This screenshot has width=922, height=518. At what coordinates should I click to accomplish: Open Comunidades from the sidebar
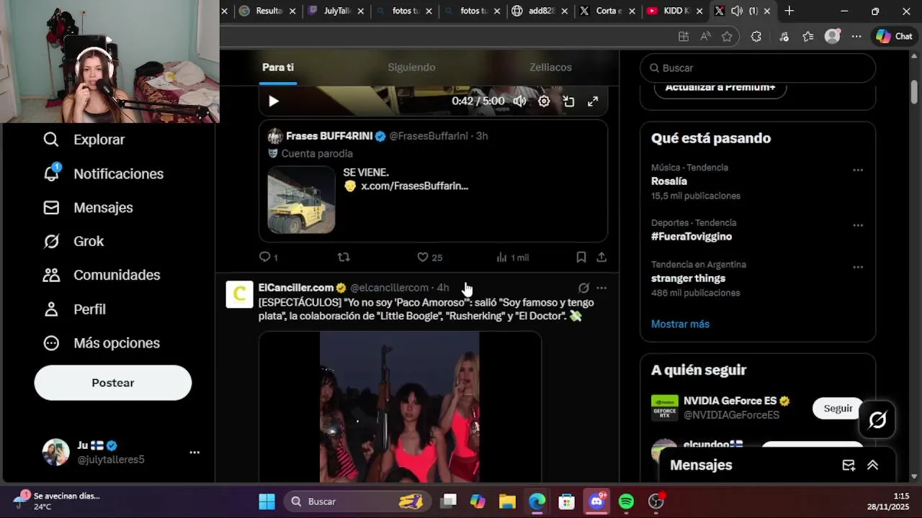(102, 275)
